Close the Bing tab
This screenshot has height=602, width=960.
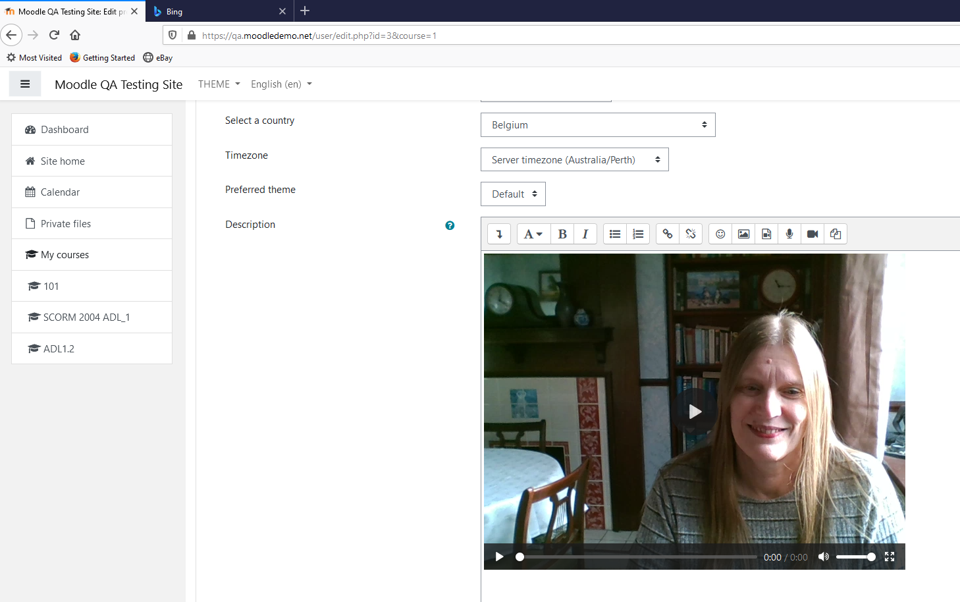click(x=282, y=11)
